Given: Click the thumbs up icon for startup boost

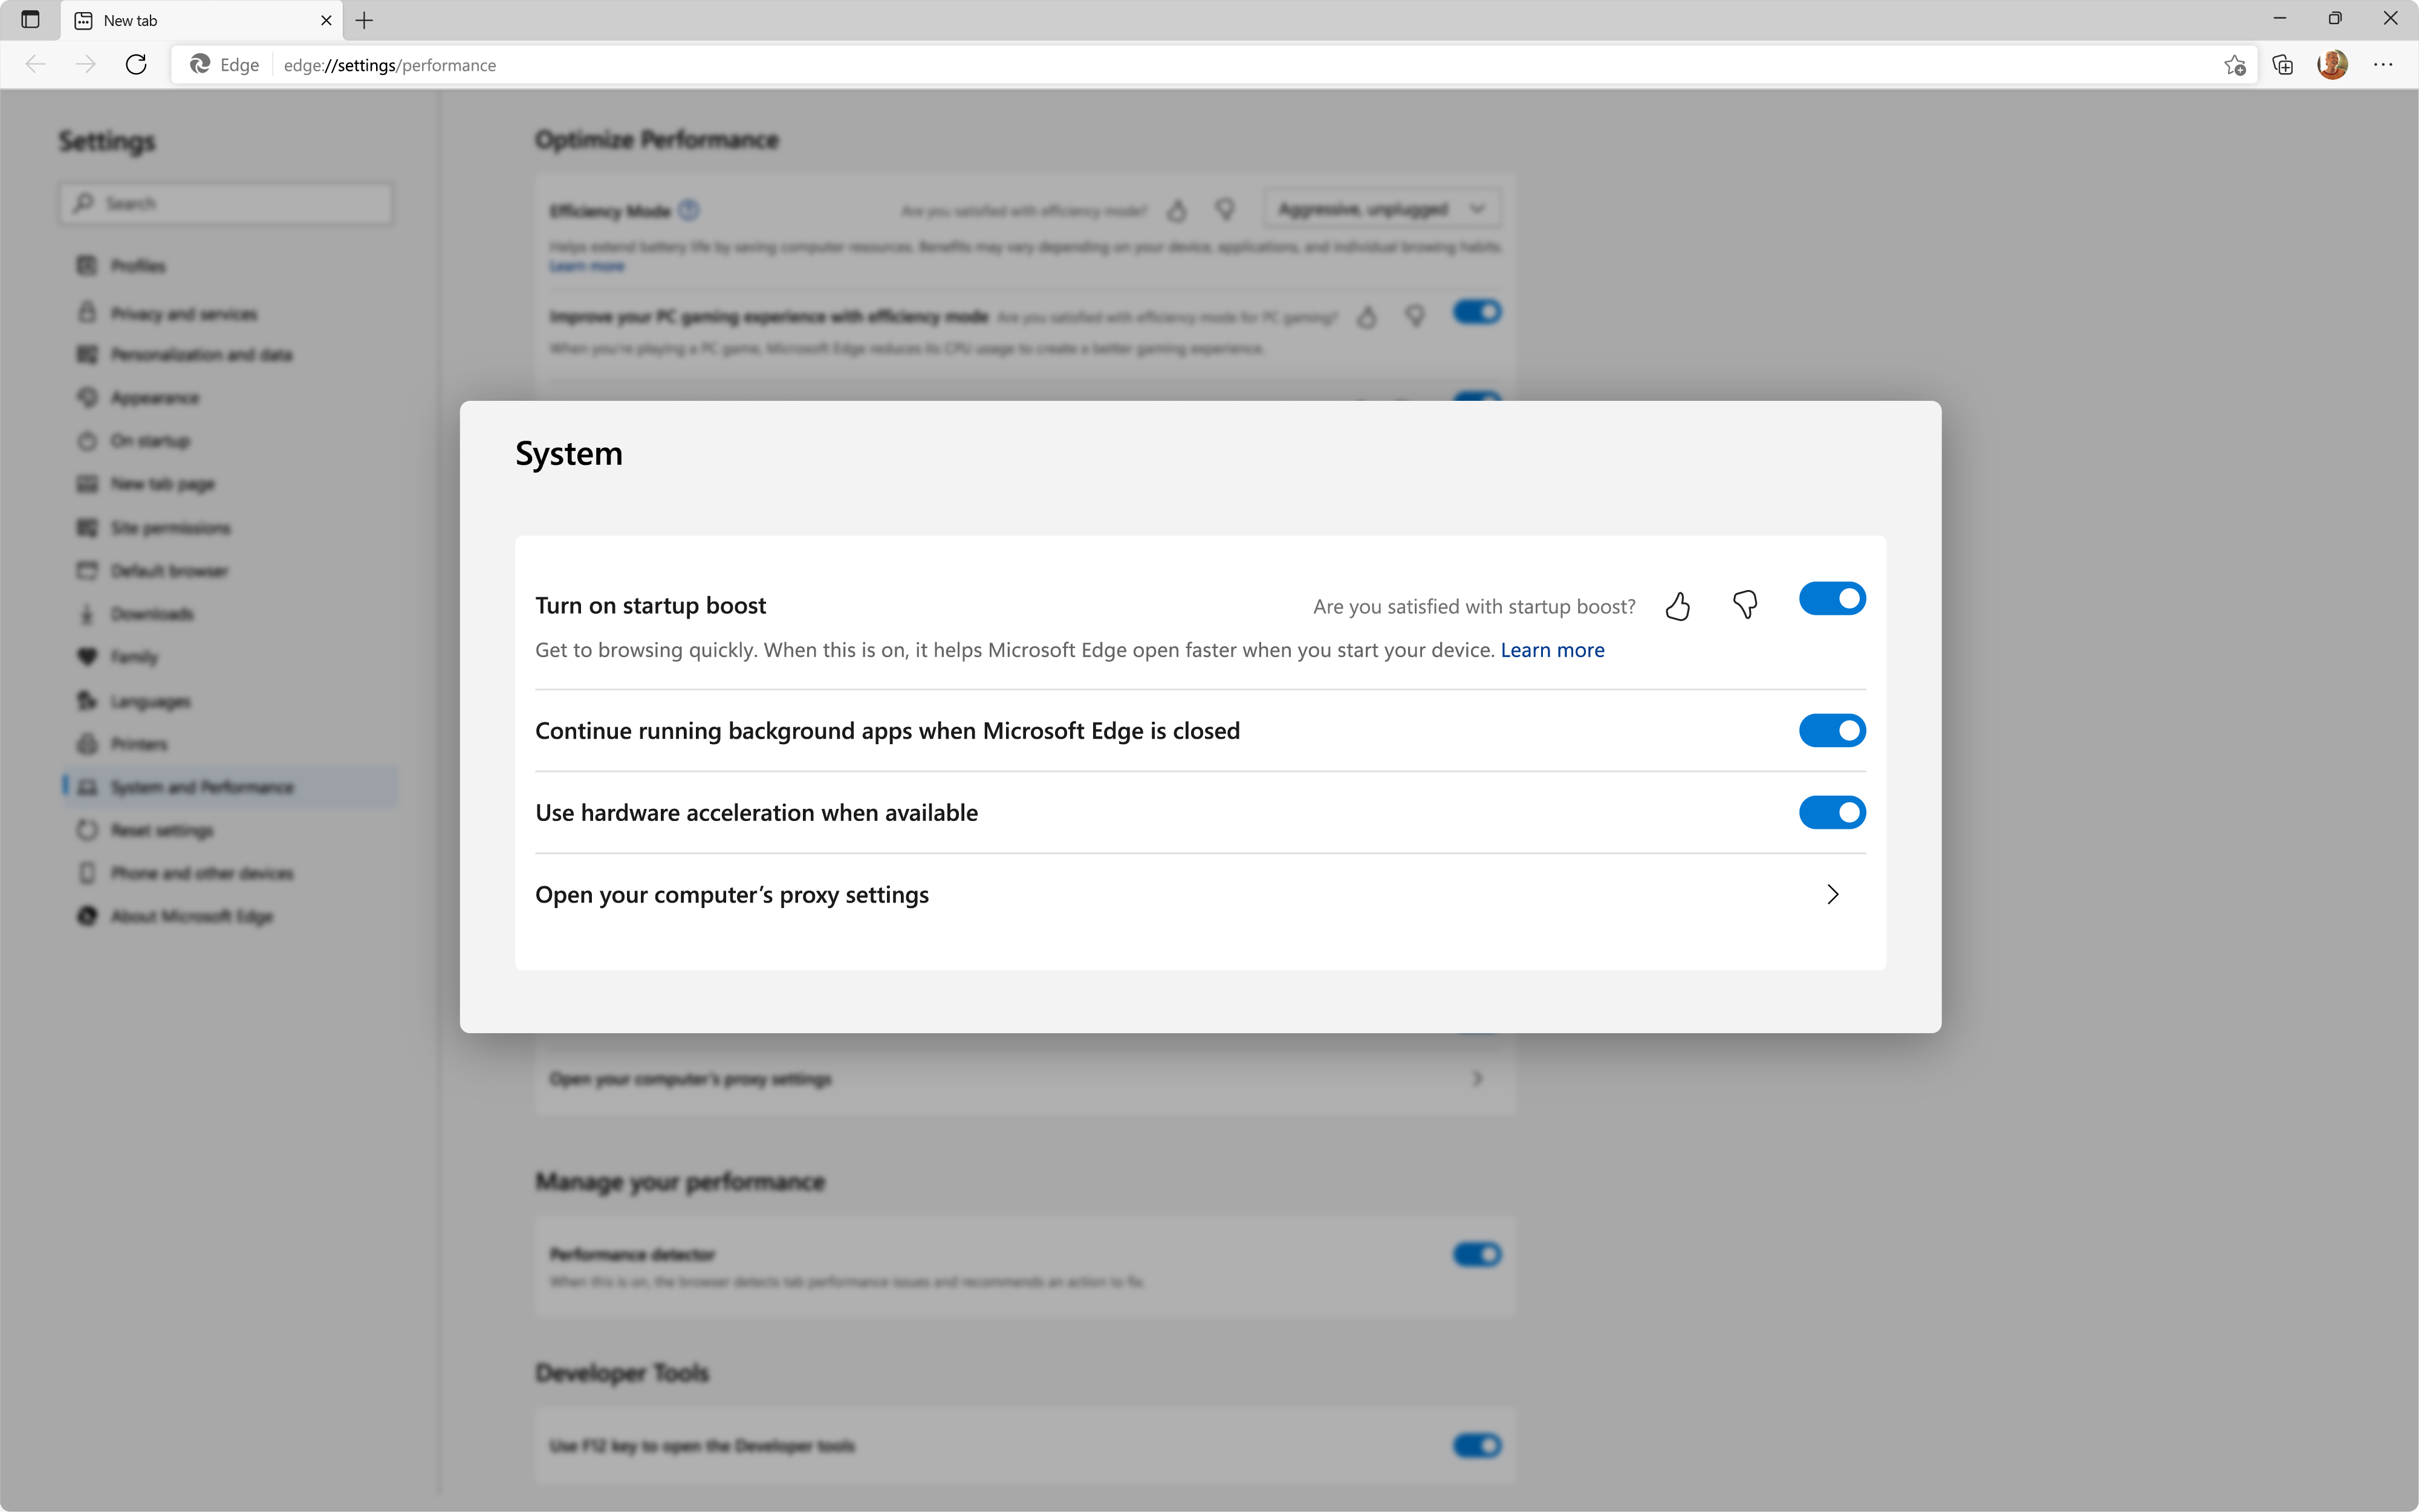Looking at the screenshot, I should tap(1678, 605).
